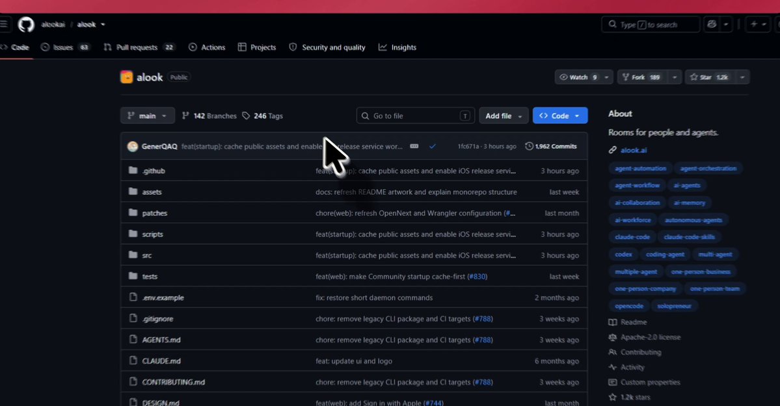Screen dimensions: 780x406
Task: Focus the Go to file search field
Action: 415,116
